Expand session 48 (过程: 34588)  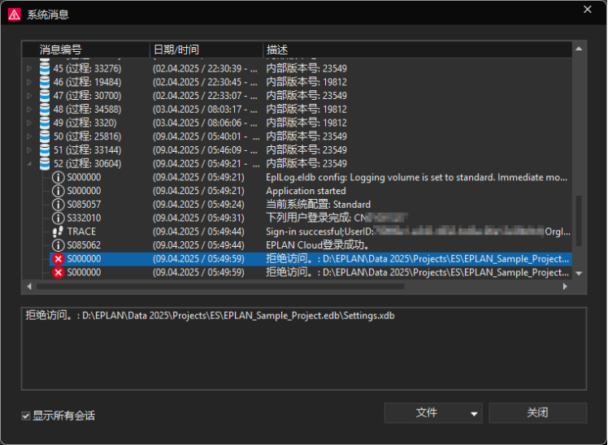pyautogui.click(x=29, y=109)
